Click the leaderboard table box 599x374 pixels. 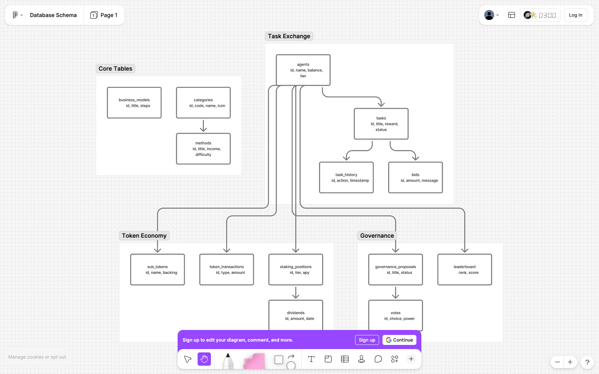point(465,270)
